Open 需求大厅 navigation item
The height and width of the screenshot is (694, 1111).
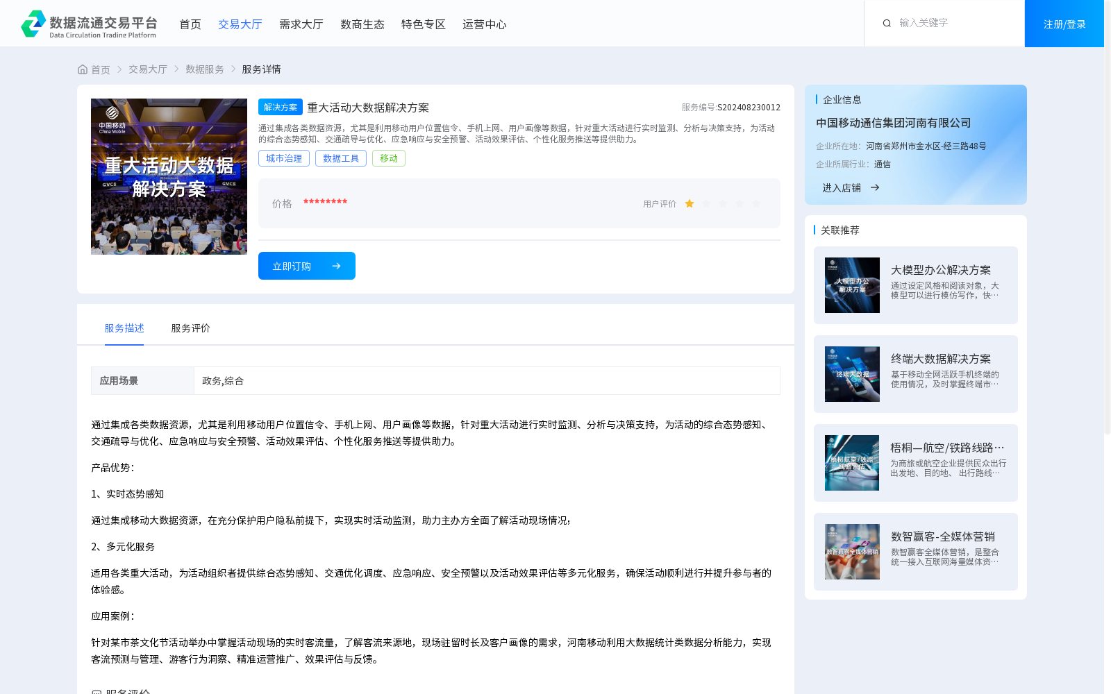pyautogui.click(x=301, y=24)
